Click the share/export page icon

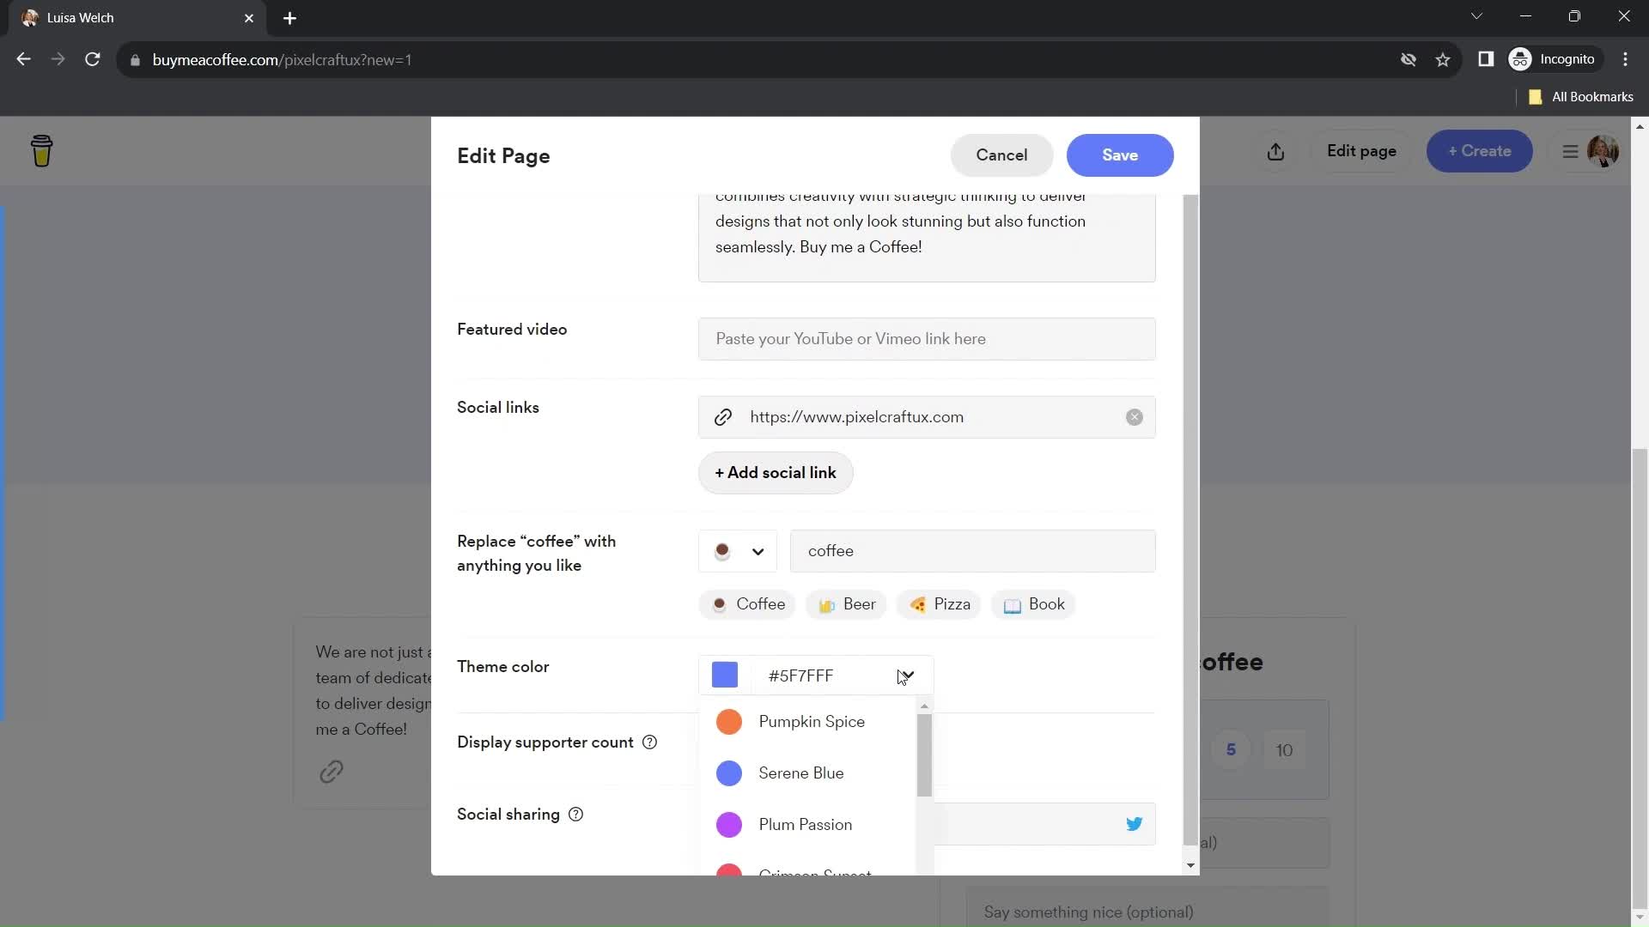tap(1275, 150)
